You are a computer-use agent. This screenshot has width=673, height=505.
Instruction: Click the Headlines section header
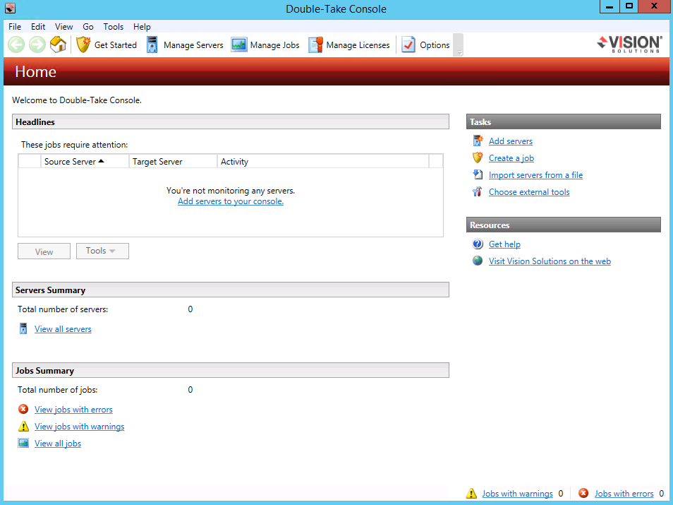point(231,121)
